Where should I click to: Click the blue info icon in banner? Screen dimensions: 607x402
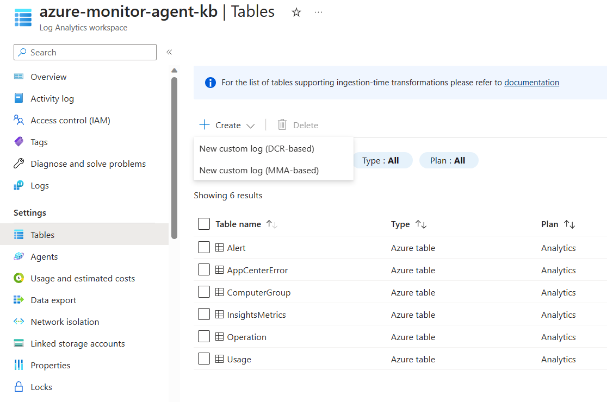[x=210, y=83]
